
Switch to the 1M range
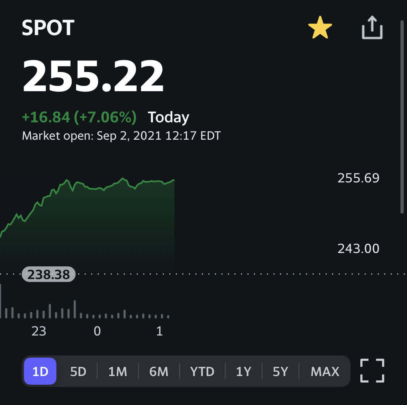pos(118,371)
